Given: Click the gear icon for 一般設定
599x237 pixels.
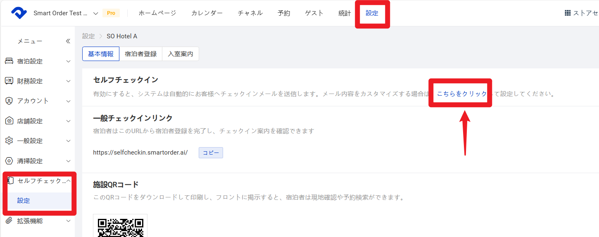Looking at the screenshot, I should click(9, 141).
